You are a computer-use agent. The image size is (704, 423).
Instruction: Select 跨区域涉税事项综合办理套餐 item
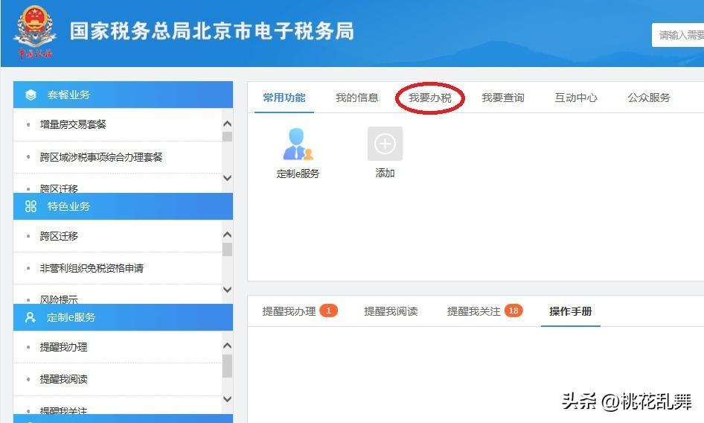click(x=101, y=157)
